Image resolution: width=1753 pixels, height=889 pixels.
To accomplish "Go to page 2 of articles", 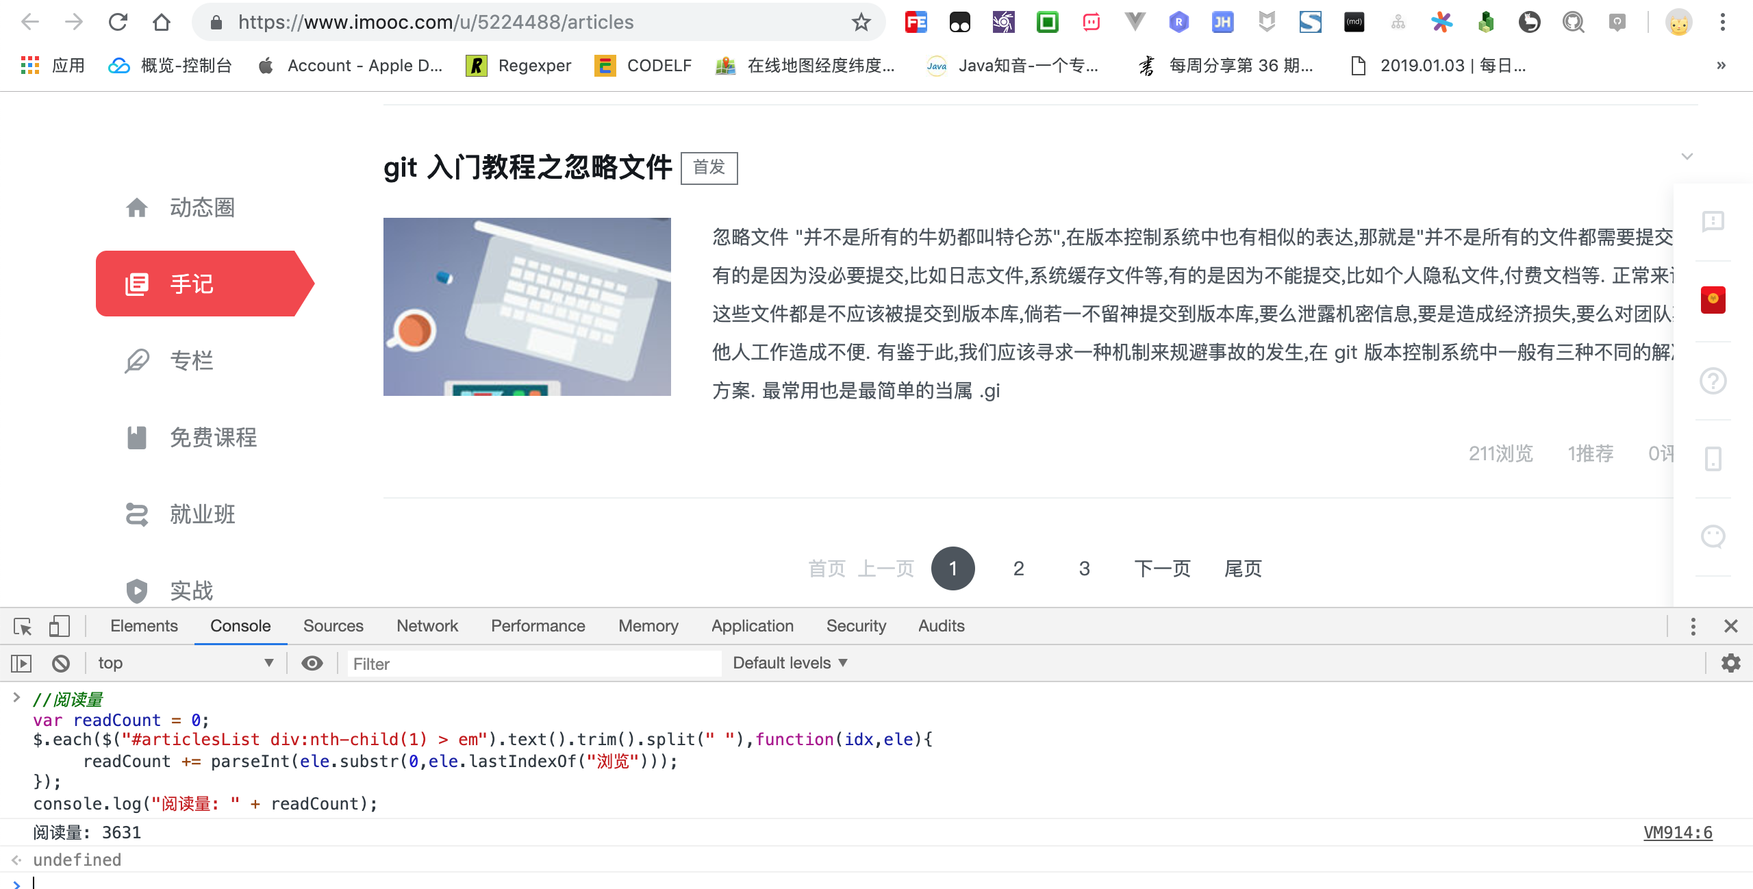I will tap(1018, 568).
